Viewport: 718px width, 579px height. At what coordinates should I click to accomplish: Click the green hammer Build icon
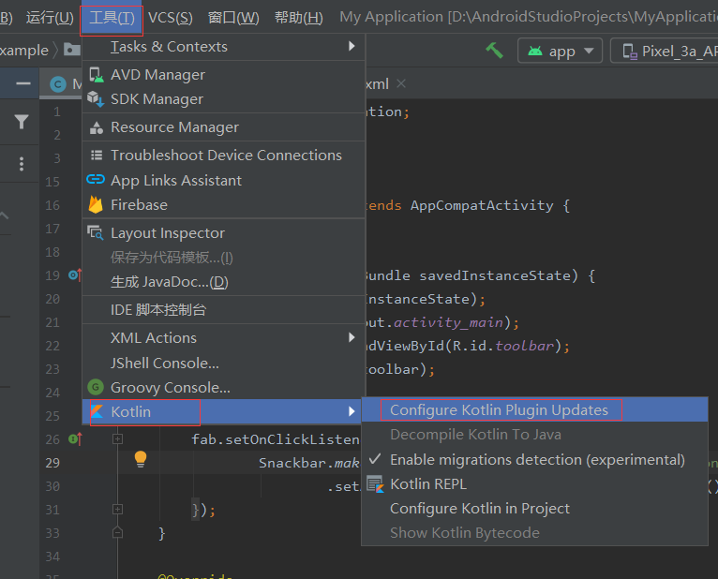click(x=495, y=51)
